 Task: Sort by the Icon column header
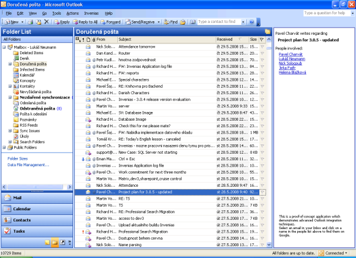[x=88, y=39]
